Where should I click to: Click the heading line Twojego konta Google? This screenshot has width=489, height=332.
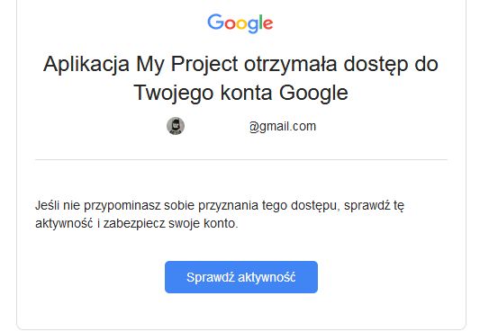tap(240, 93)
